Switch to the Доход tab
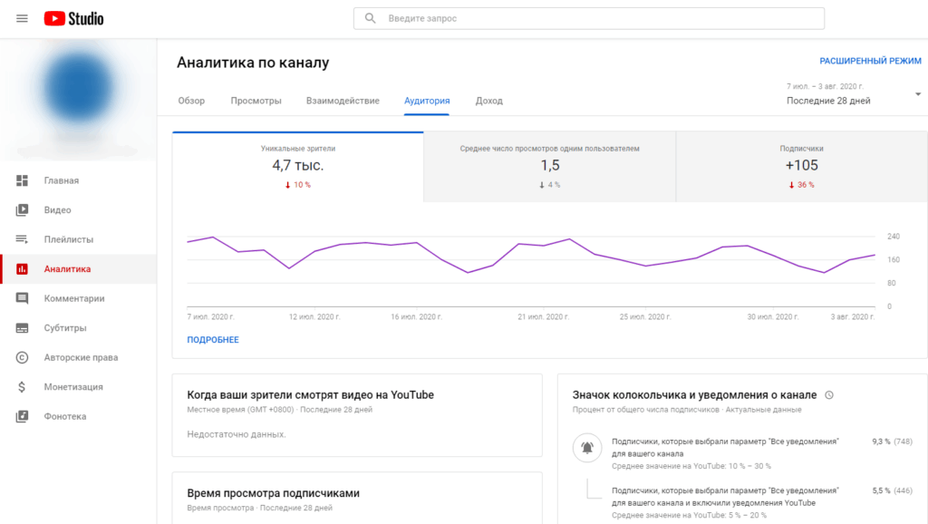Viewport: 928px width, 524px height. pyautogui.click(x=488, y=101)
